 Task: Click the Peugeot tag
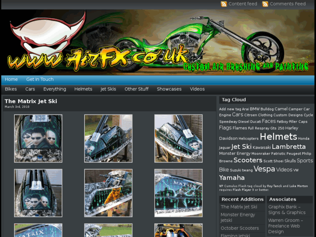pyautogui.click(x=294, y=154)
